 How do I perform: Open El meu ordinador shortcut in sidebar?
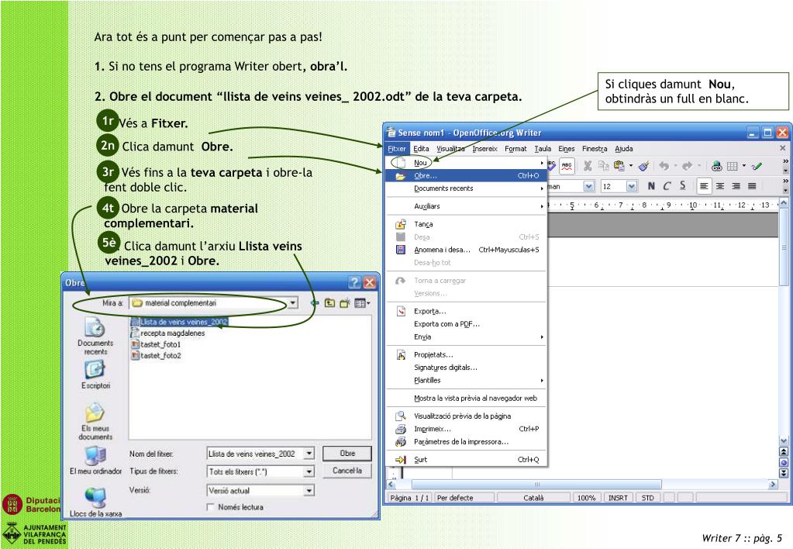click(95, 461)
